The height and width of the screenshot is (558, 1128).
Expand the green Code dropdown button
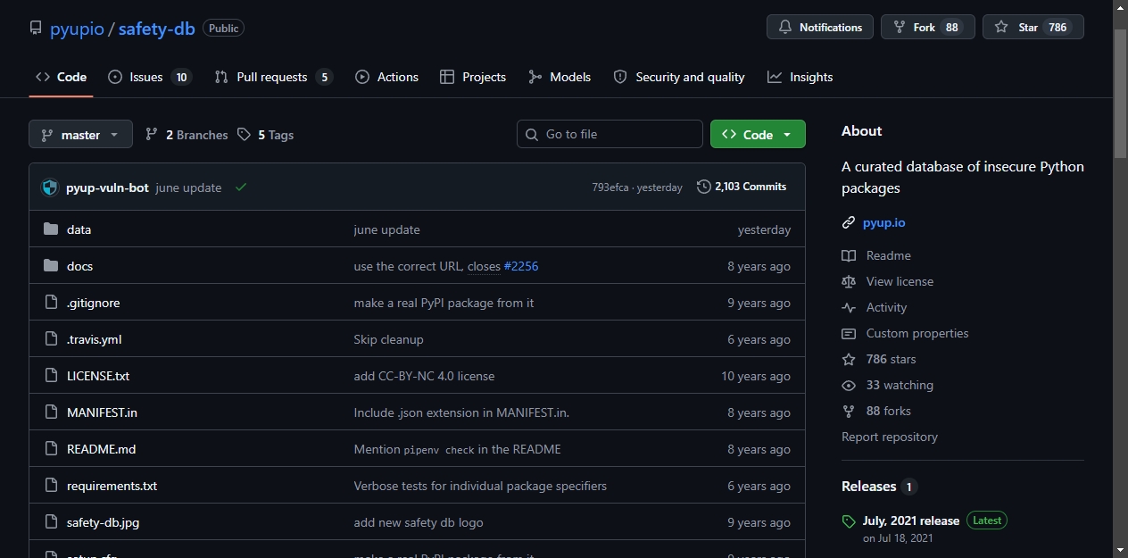[x=758, y=134]
